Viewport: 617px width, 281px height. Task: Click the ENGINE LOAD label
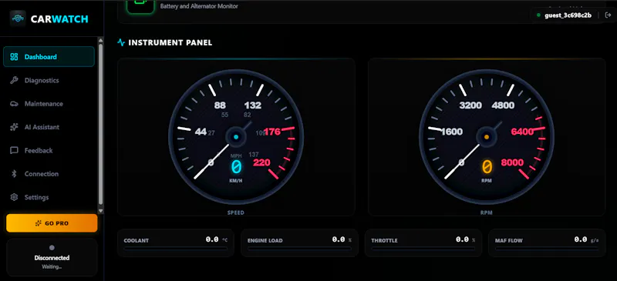pyautogui.click(x=265, y=240)
